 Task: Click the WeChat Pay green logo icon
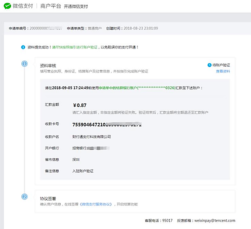(7, 6)
